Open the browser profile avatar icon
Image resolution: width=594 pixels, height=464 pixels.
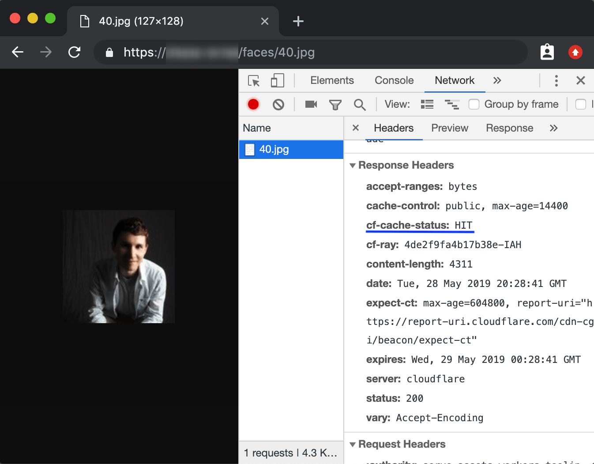(x=547, y=52)
